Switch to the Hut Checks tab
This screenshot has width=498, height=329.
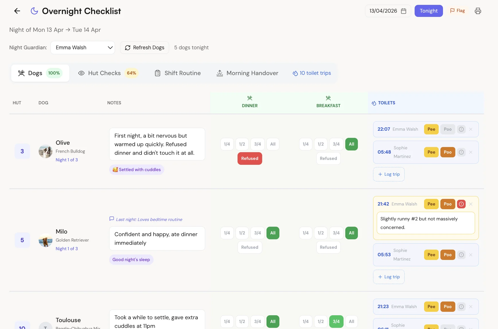108,73
